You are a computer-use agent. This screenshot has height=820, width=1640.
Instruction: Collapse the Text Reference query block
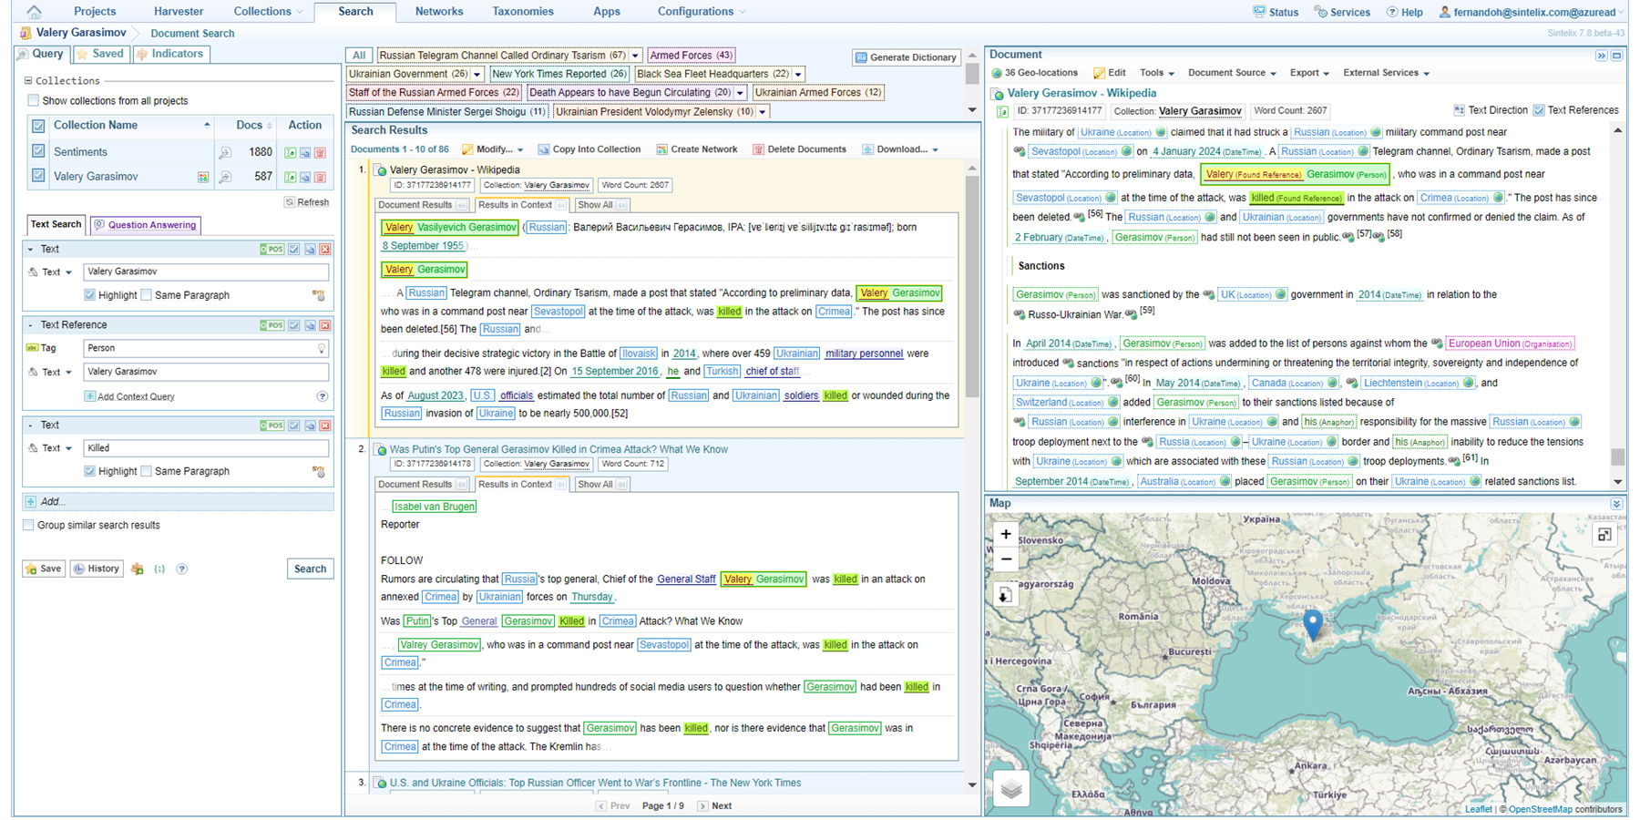pyautogui.click(x=30, y=325)
